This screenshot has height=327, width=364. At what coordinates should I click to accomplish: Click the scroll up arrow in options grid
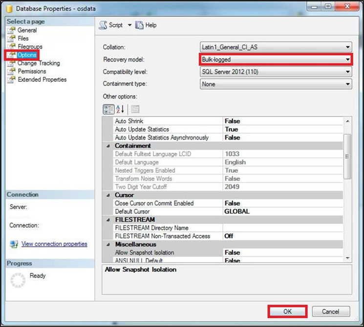[347, 121]
